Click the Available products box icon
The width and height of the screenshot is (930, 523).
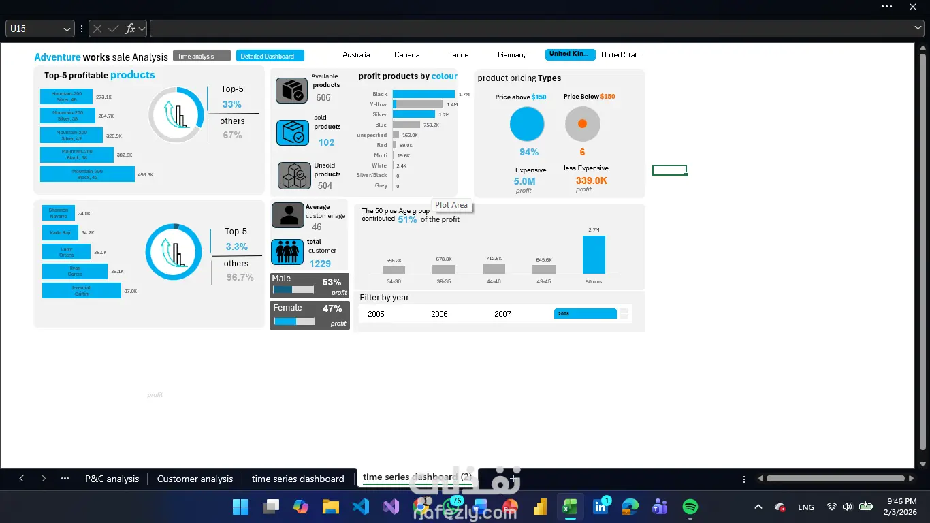tap(291, 91)
